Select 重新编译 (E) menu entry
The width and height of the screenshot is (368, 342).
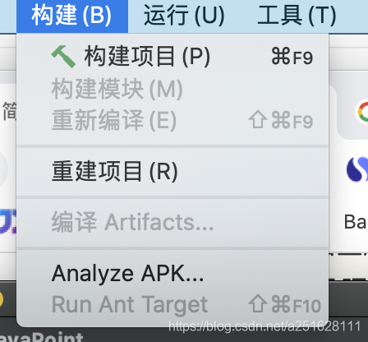coord(172,120)
